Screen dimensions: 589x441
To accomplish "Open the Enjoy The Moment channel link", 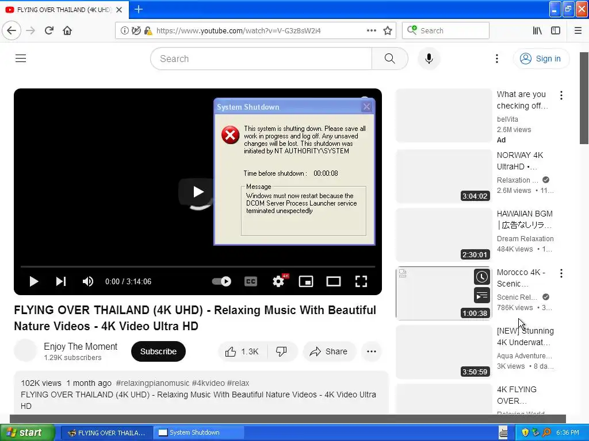I will tap(81, 346).
